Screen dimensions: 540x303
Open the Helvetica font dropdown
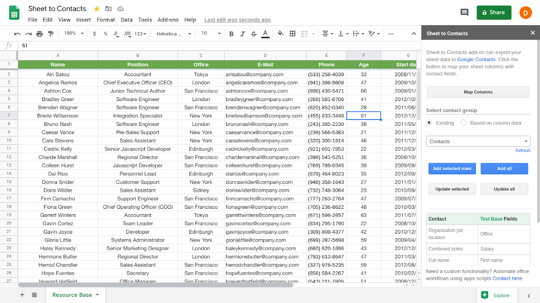173,34
